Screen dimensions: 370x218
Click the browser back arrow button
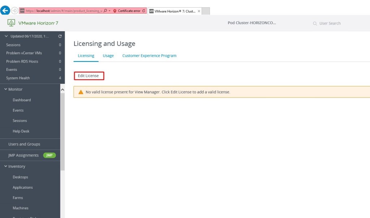click(5, 11)
